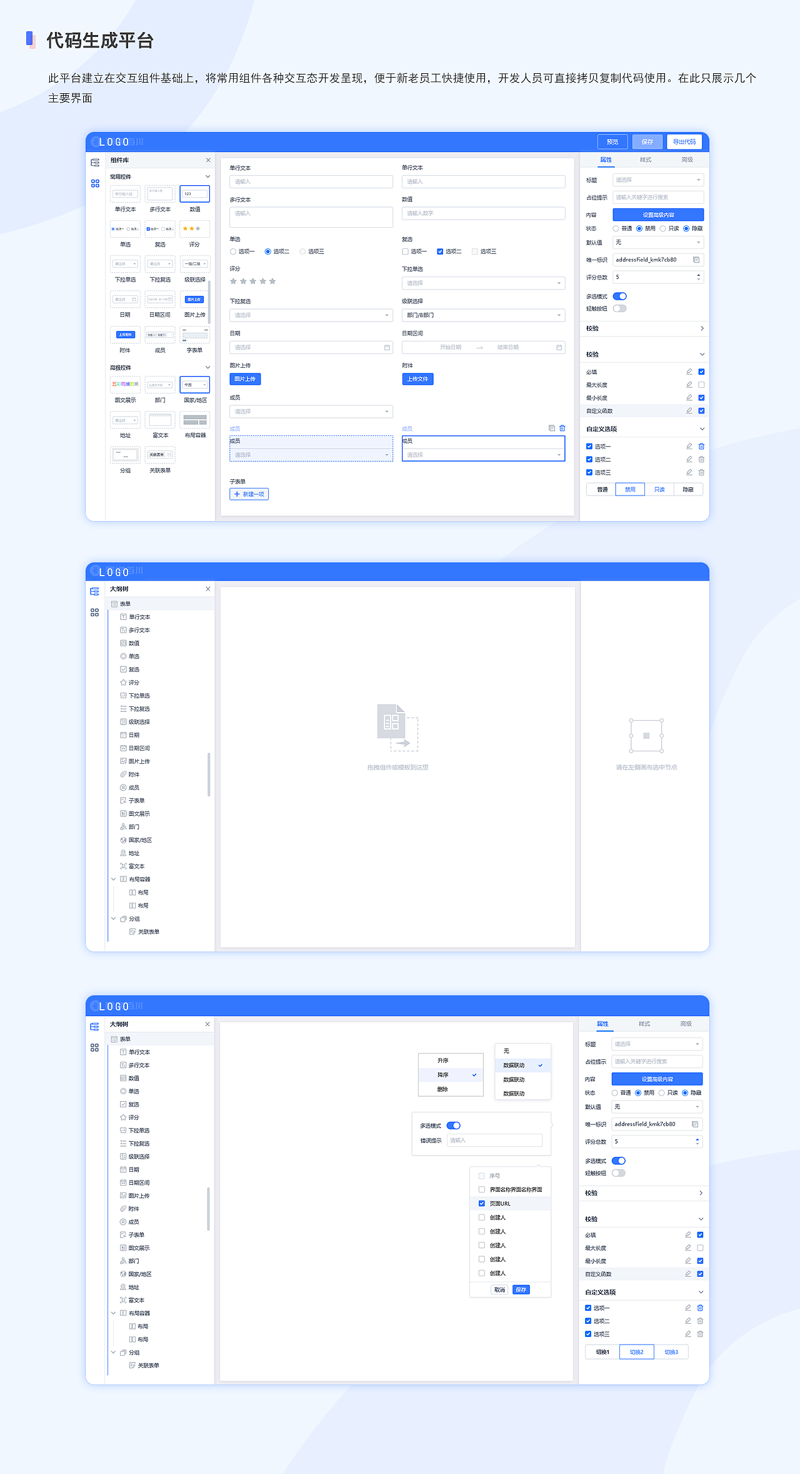Delete custom 选项一 via blue trash, top window
Image resolution: width=800 pixels, height=1474 pixels.
point(701,446)
